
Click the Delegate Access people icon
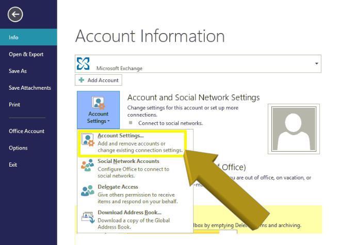[88, 191]
